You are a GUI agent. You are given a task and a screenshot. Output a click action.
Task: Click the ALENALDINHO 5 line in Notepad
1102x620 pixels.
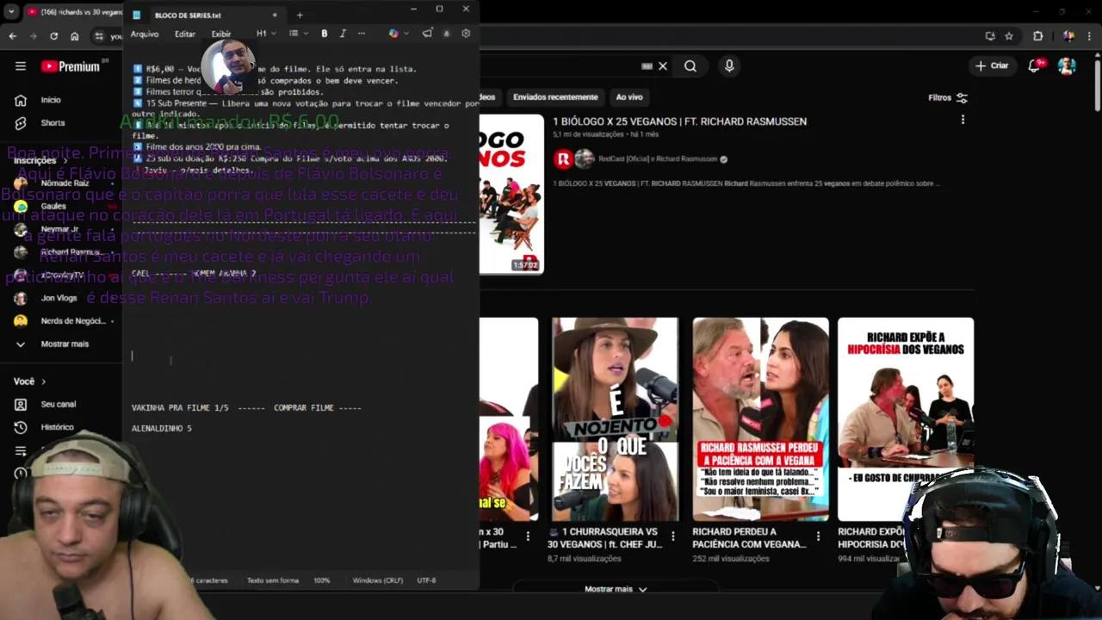(162, 428)
